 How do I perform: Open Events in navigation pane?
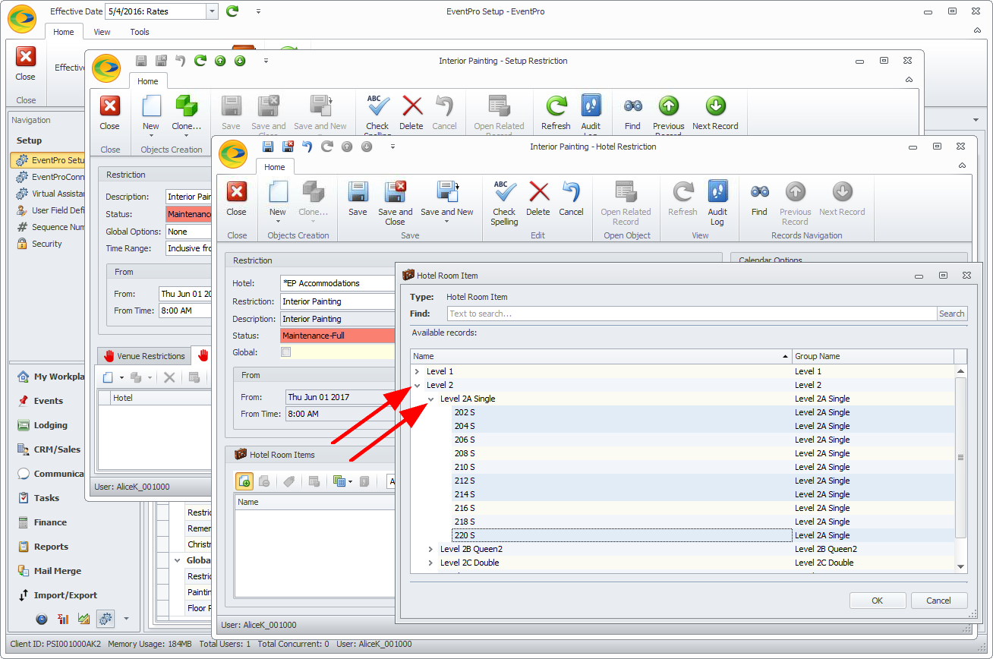(49, 401)
